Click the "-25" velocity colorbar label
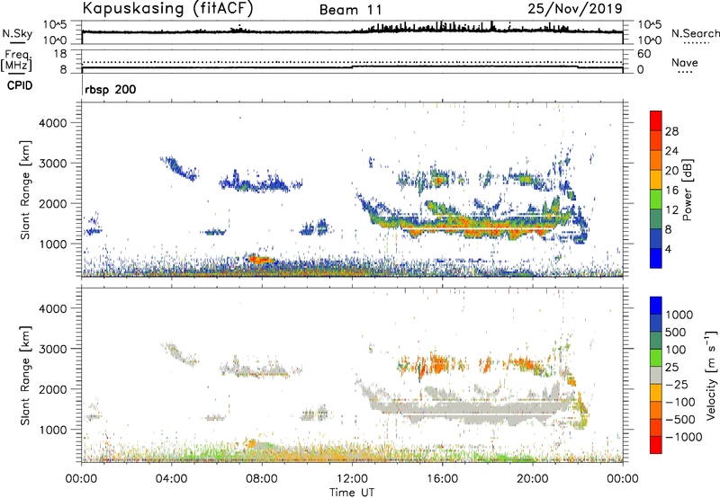The image size is (720, 498). (x=677, y=385)
